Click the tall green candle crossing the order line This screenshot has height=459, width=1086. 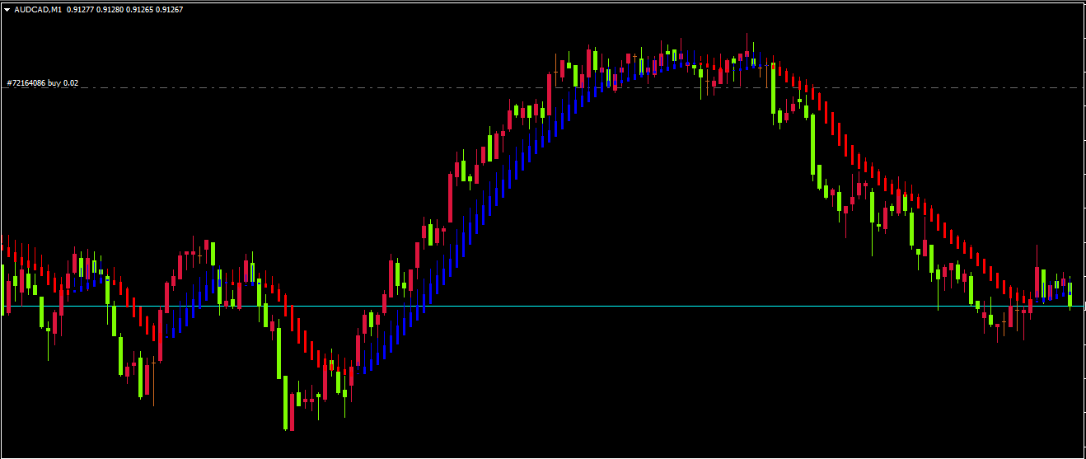[773, 88]
